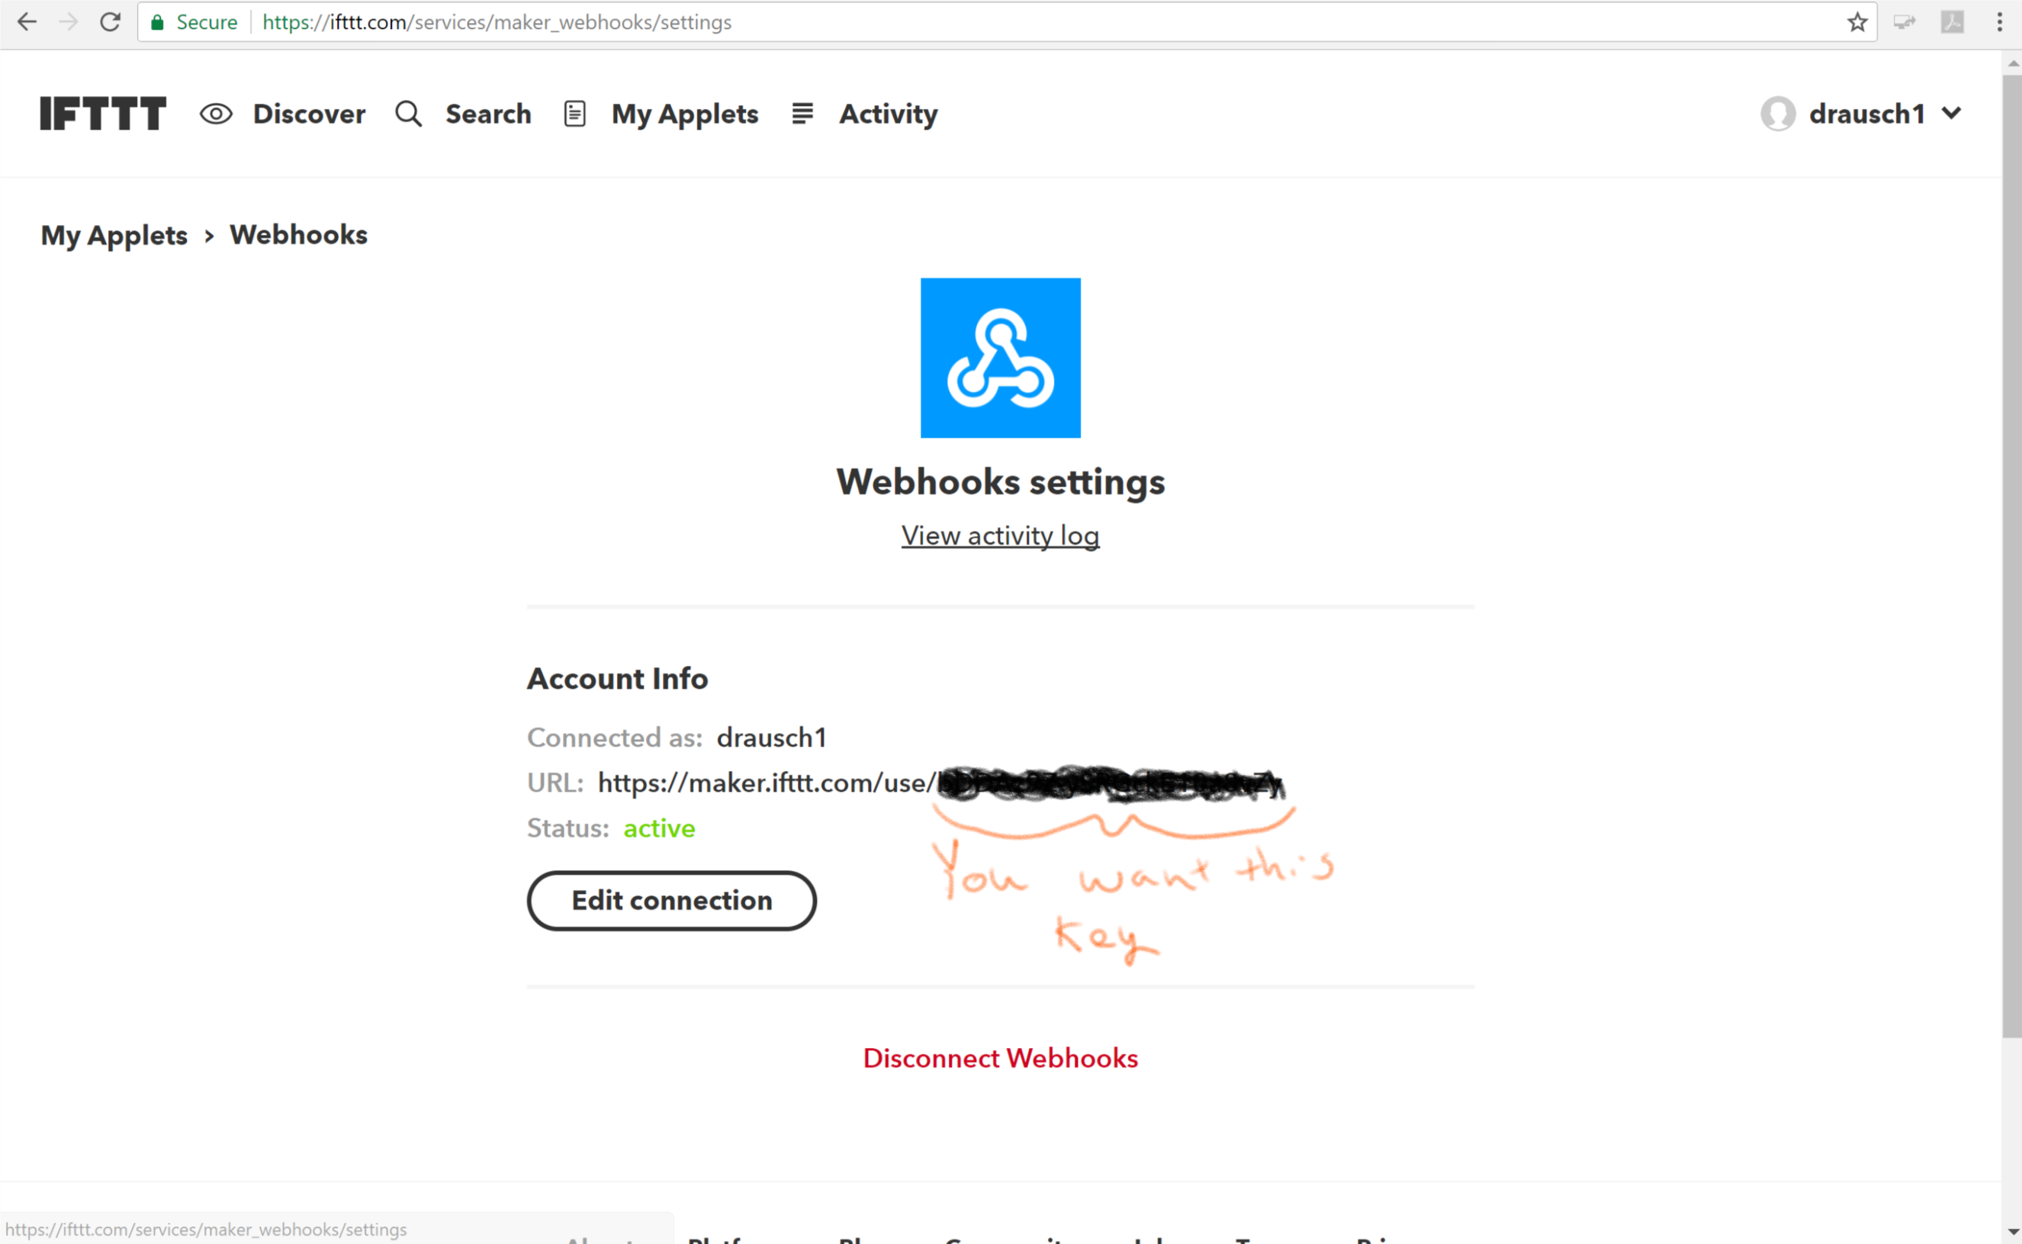Click the Search magnifier icon

[x=409, y=114]
